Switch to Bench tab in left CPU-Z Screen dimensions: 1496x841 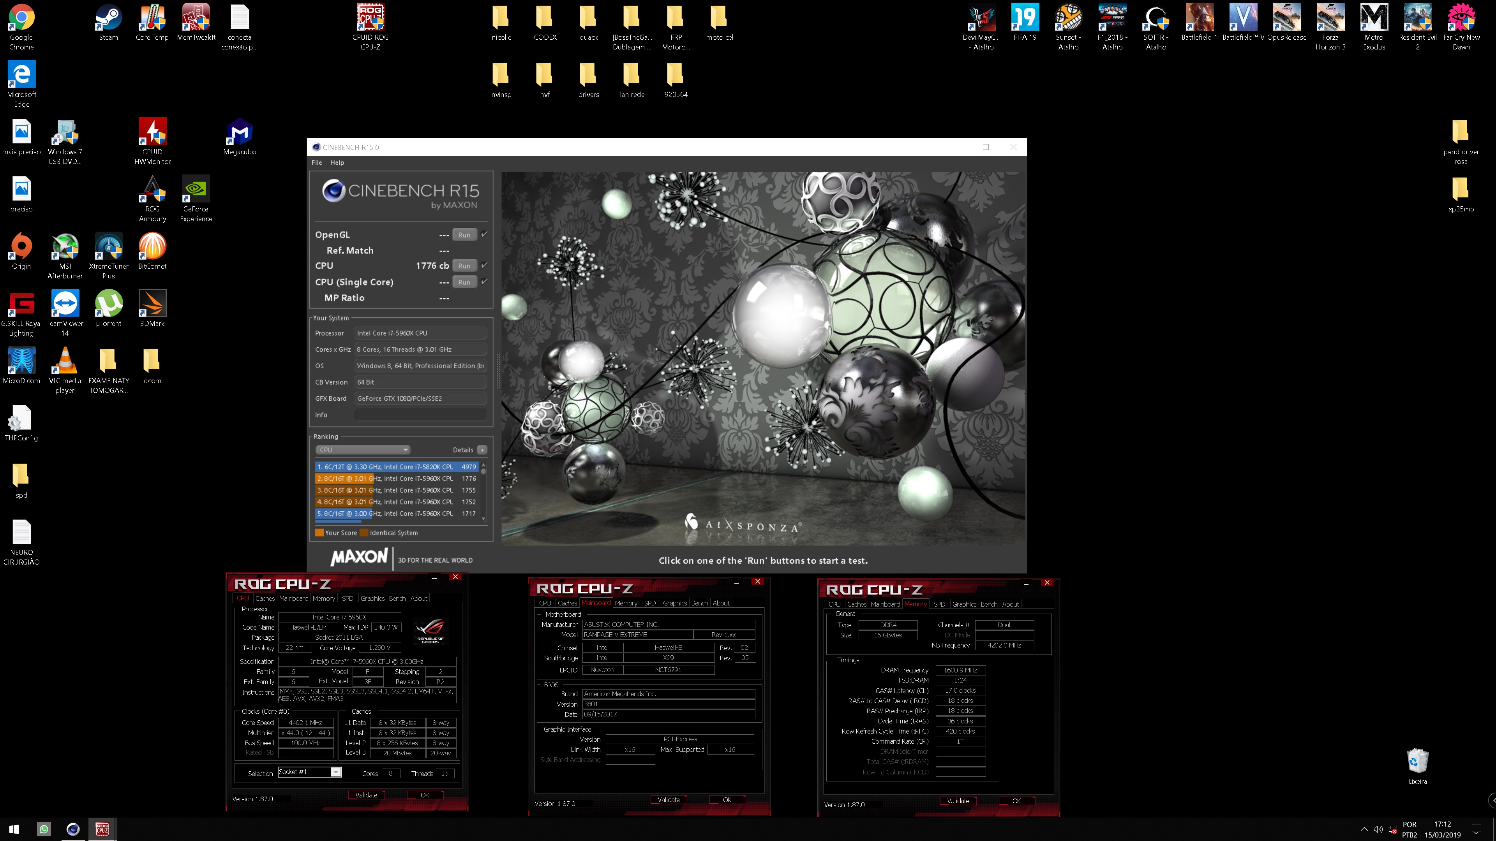click(397, 598)
